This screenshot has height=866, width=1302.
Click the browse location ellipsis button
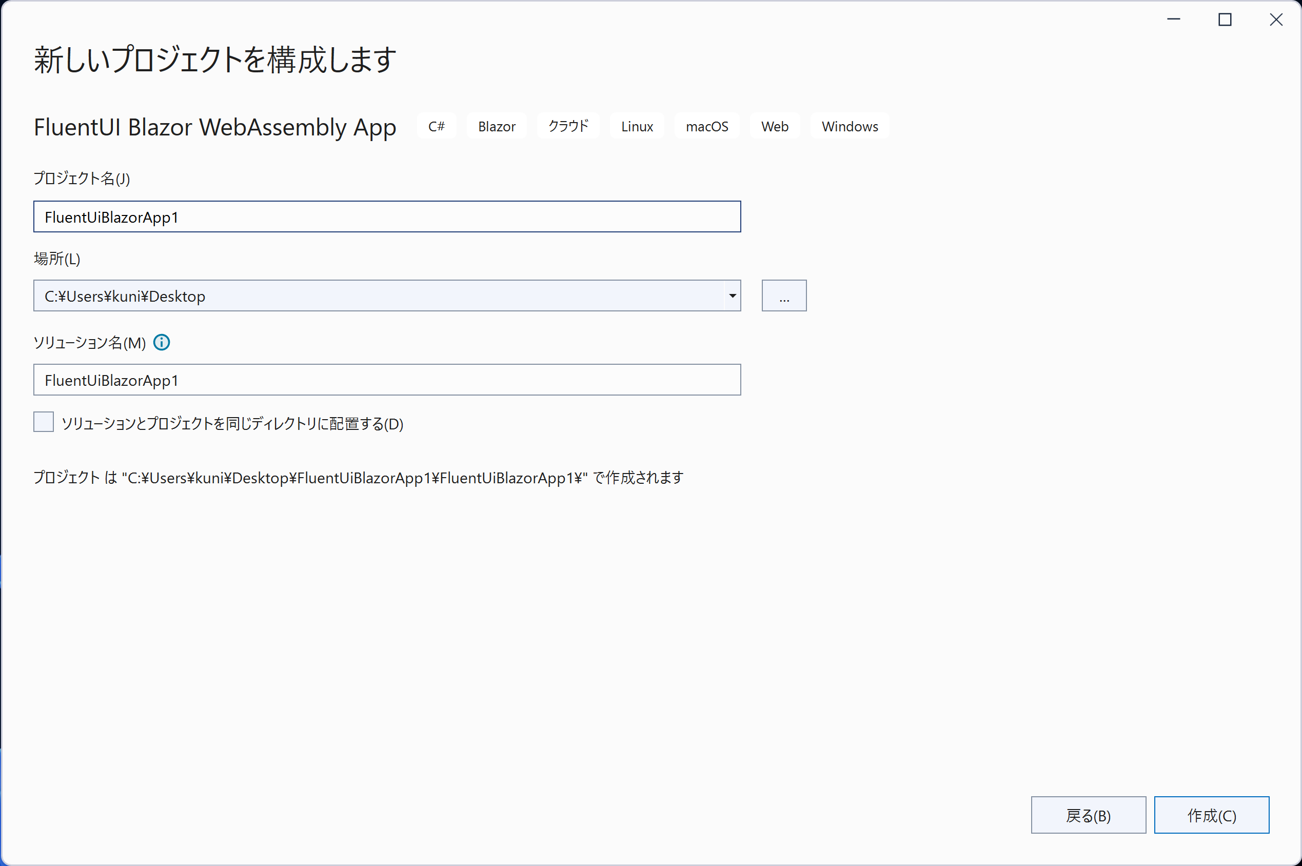(x=784, y=296)
